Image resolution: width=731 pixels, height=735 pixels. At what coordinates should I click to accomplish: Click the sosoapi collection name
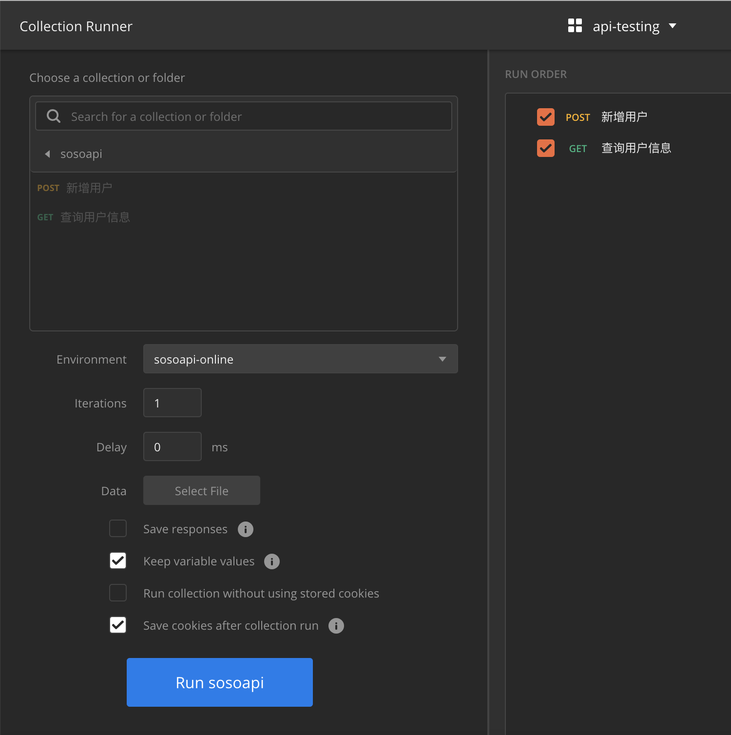pyautogui.click(x=81, y=154)
